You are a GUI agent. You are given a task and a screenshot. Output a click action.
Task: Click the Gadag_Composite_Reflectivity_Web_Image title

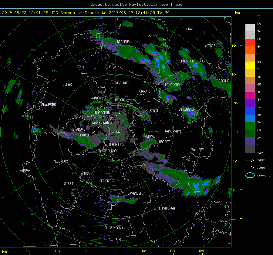point(136,5)
